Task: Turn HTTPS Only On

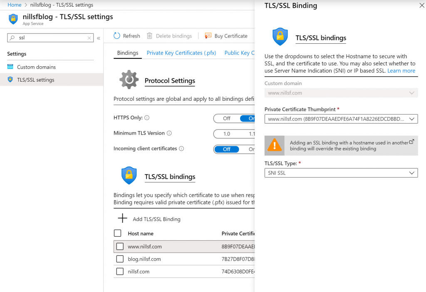Action: coord(248,118)
